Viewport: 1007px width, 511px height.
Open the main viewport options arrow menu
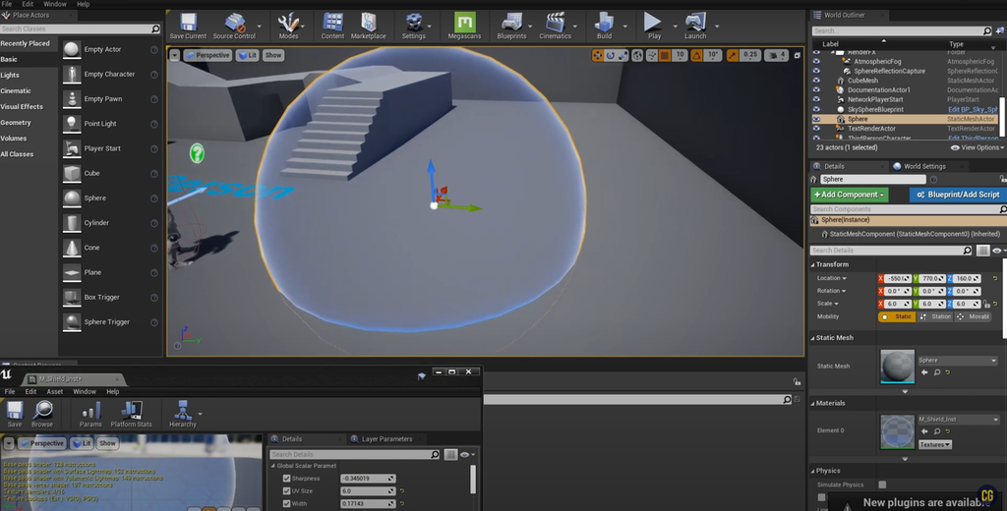(175, 55)
